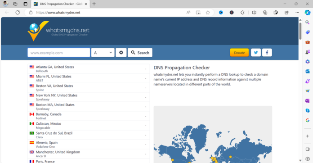Open the Extensions puzzle icon
The height and width of the screenshot is (163, 313).
click(x=242, y=13)
